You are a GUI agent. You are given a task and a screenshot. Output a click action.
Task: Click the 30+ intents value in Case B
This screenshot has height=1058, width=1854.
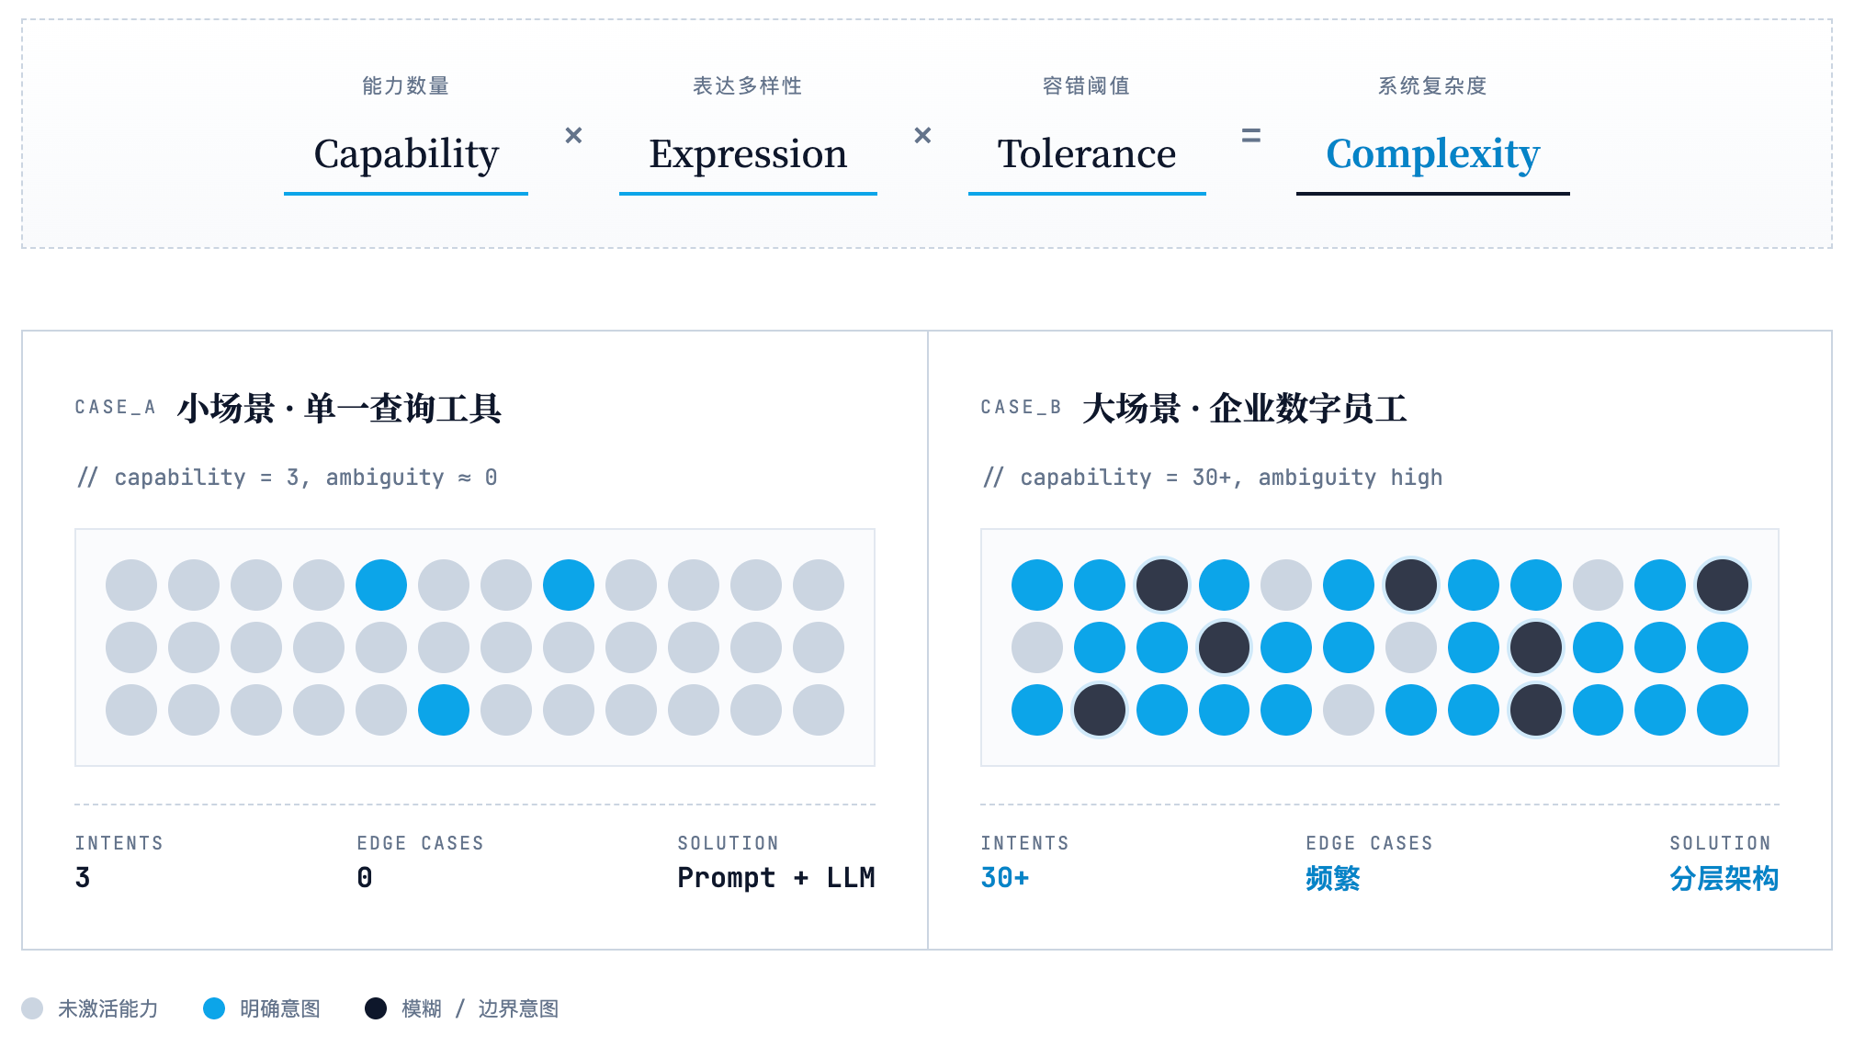click(x=1004, y=878)
